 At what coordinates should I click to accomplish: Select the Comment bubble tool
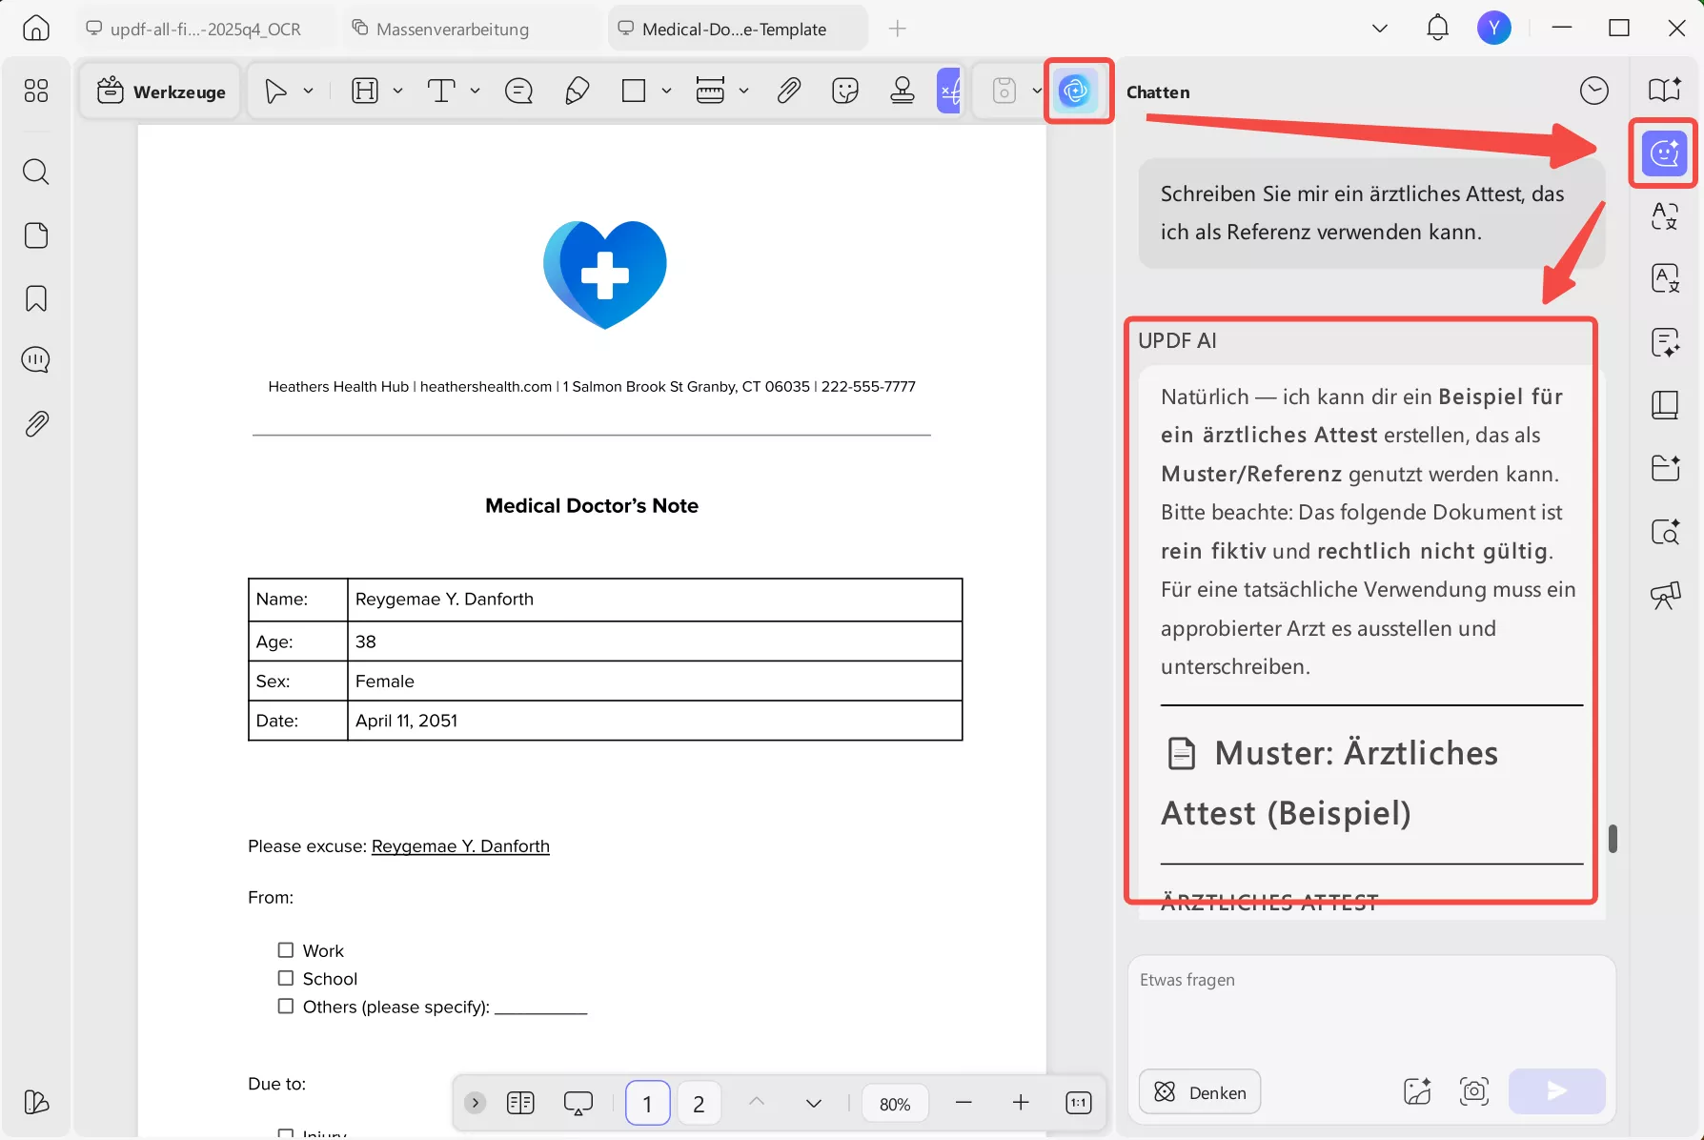tap(518, 91)
